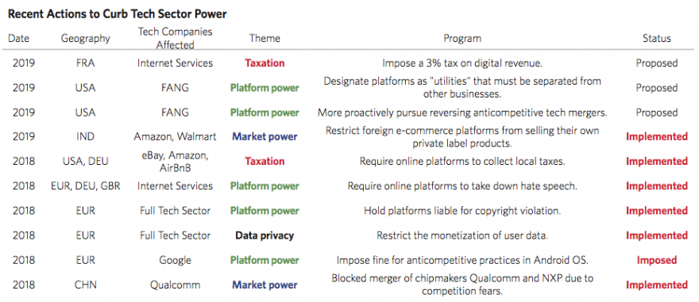
Task: Click the CHN geography cell
Action: [x=85, y=285]
